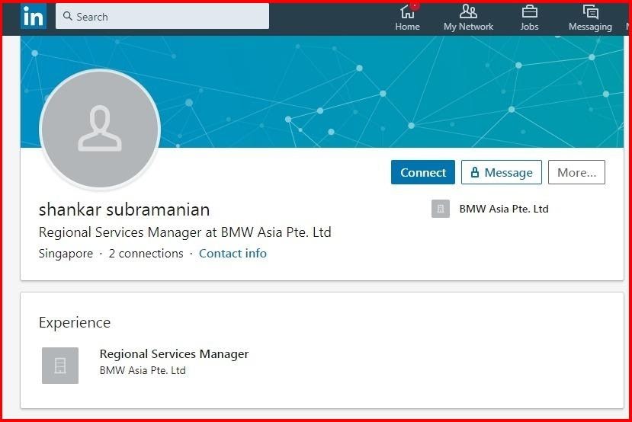Click the profile name shankar subramanian

124,209
